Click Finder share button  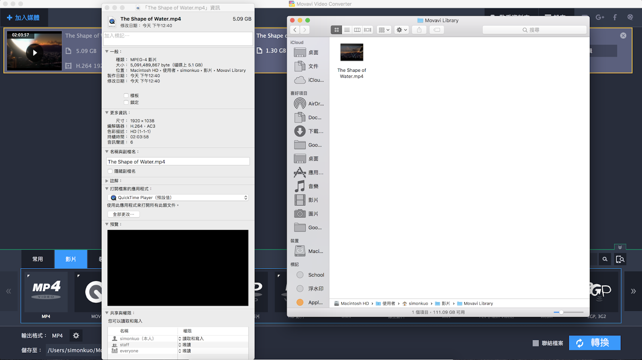tap(419, 30)
